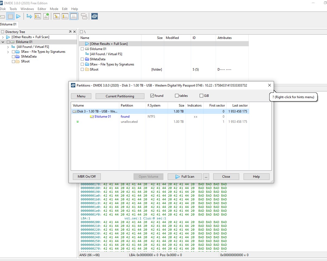
Task: Open the Windows menu
Action: [x=27, y=9]
